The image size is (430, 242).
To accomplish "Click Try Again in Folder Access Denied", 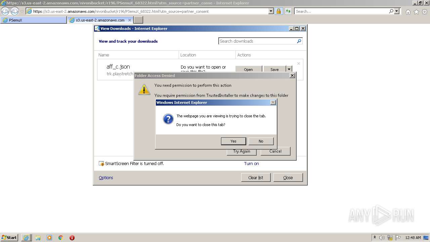I will click(242, 151).
